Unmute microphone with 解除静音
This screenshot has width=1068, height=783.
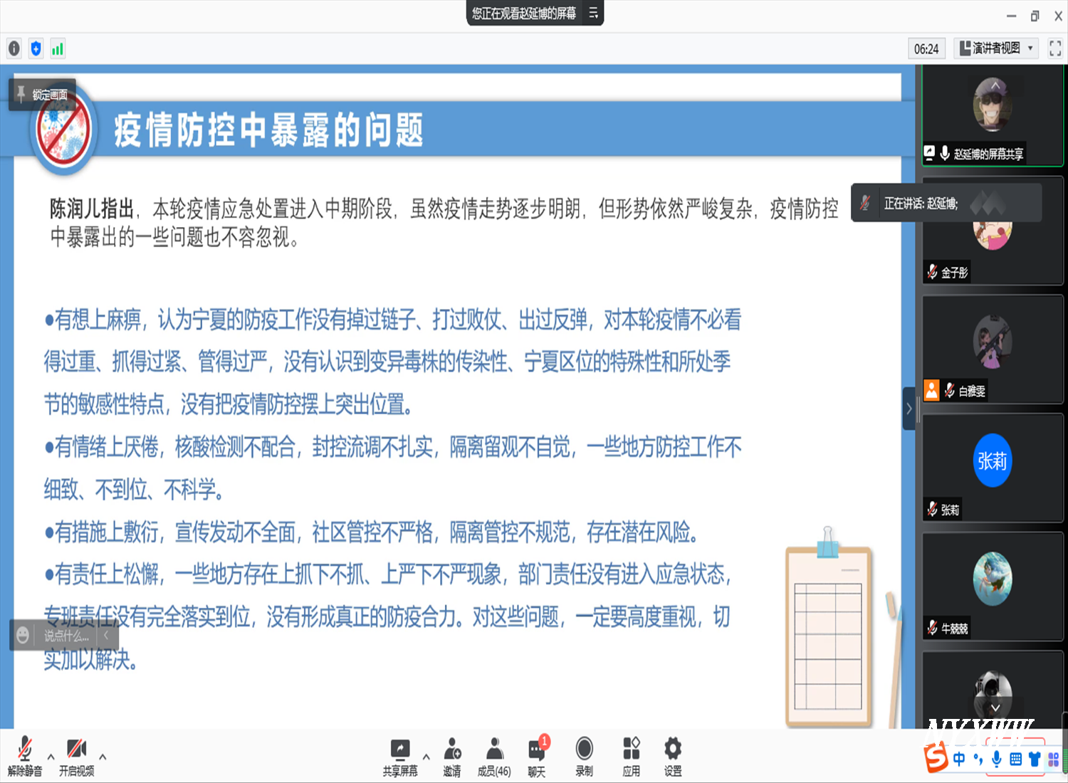click(25, 756)
